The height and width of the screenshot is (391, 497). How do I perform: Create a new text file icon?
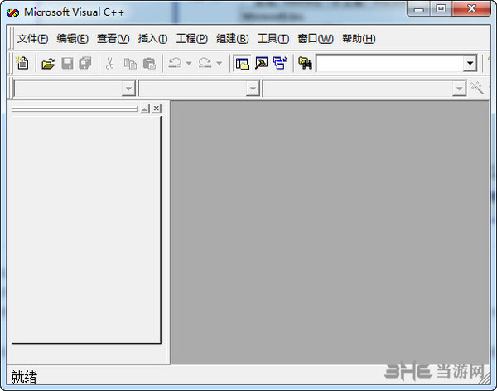(22, 63)
